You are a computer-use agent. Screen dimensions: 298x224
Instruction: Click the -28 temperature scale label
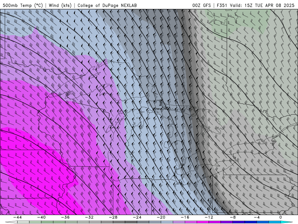[x=113, y=217]
